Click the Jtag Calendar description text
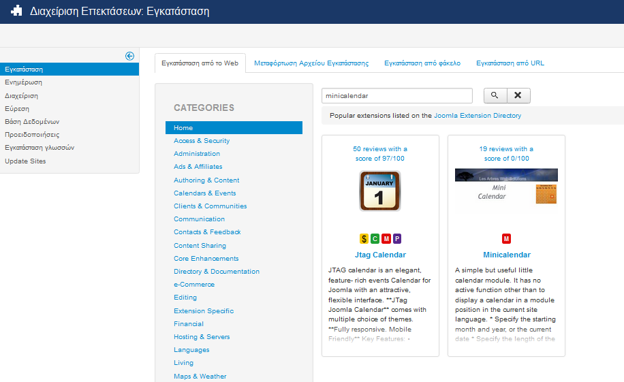This screenshot has width=624, height=382. tap(379, 304)
